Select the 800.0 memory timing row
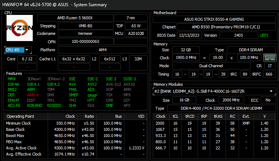Image resolution: width=279 pixels, height=161 pixels. click(214, 142)
